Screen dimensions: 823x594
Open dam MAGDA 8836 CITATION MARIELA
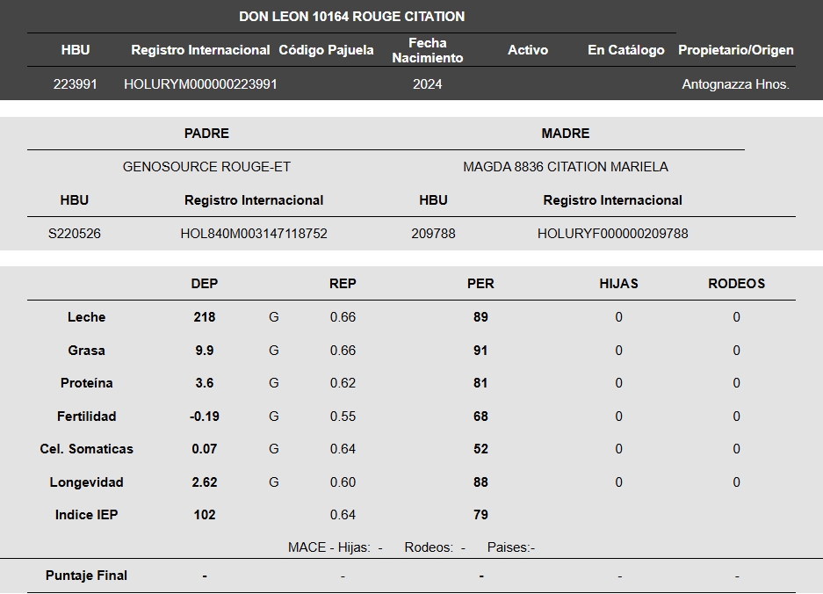pos(566,167)
